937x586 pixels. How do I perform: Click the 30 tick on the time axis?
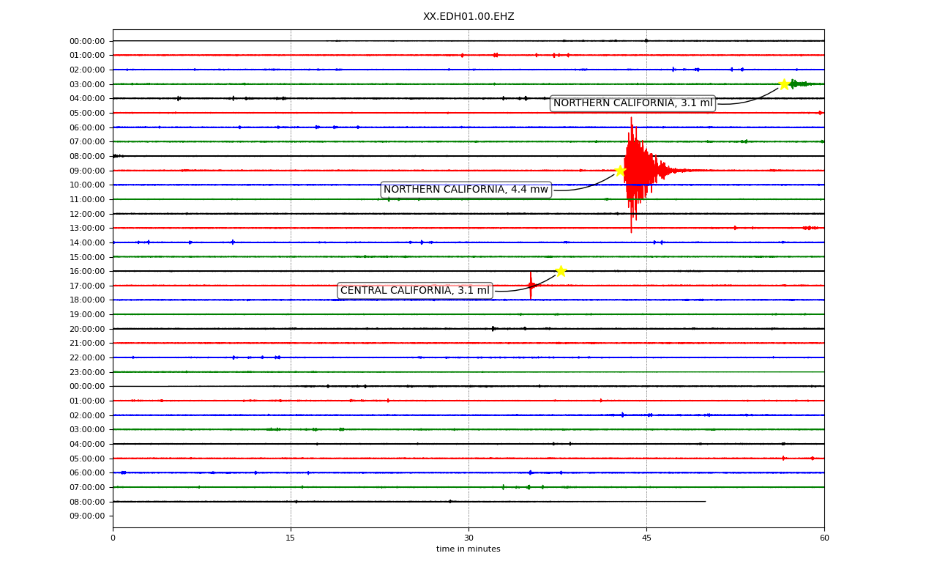point(468,538)
